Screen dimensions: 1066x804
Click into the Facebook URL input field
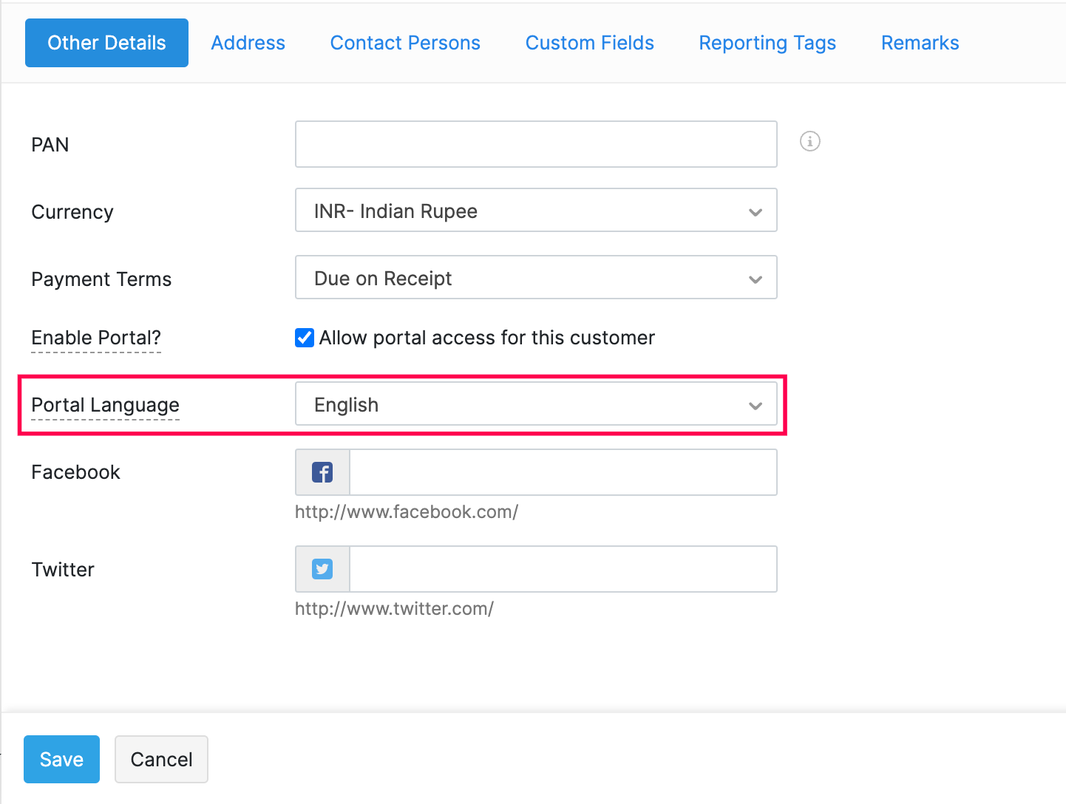(562, 472)
